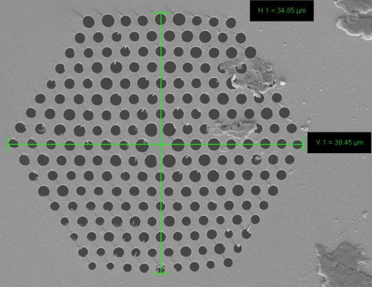Click the intersection of the green measurement crosshair
Image resolution: width=372 pixels, height=287 pixels.
(161, 144)
